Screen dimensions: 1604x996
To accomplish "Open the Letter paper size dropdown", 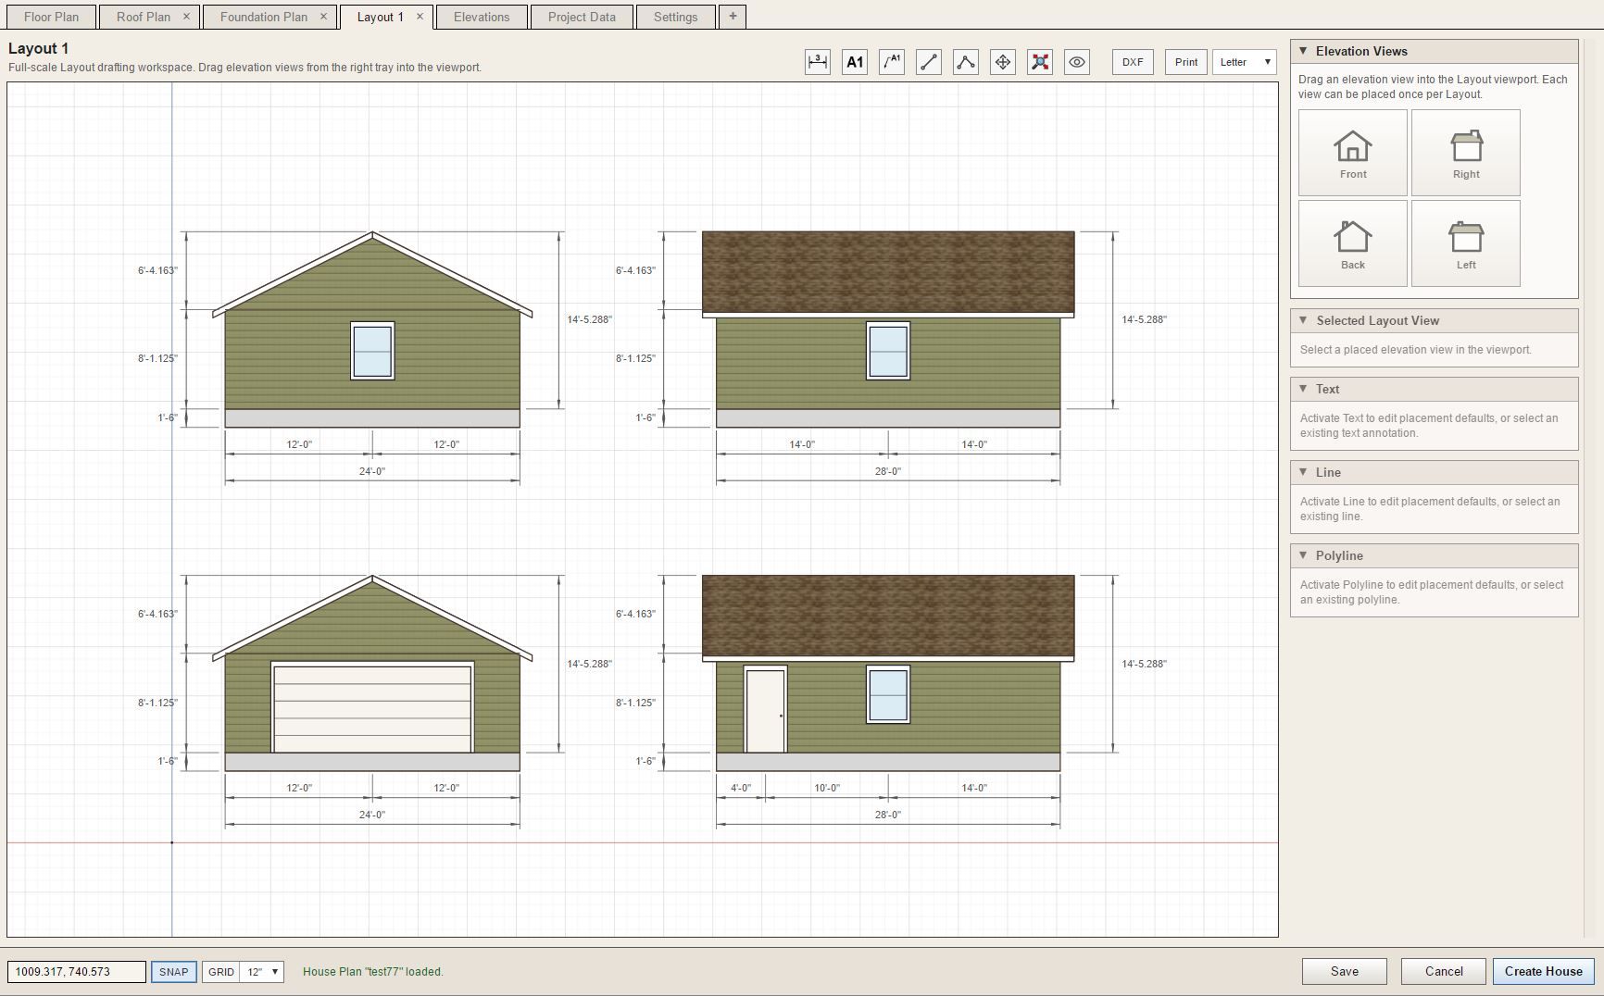I will point(1245,62).
